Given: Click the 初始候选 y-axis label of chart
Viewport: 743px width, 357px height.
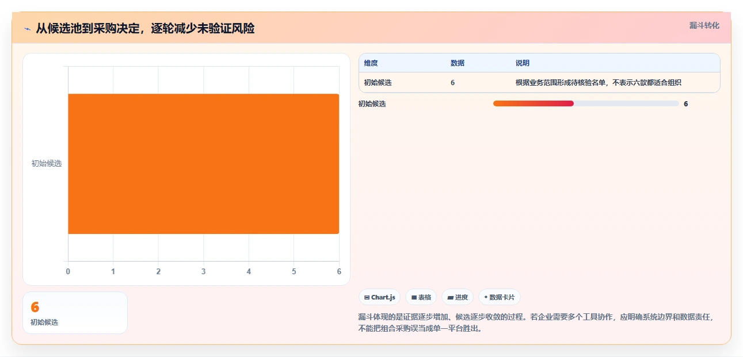Looking at the screenshot, I should tap(47, 163).
